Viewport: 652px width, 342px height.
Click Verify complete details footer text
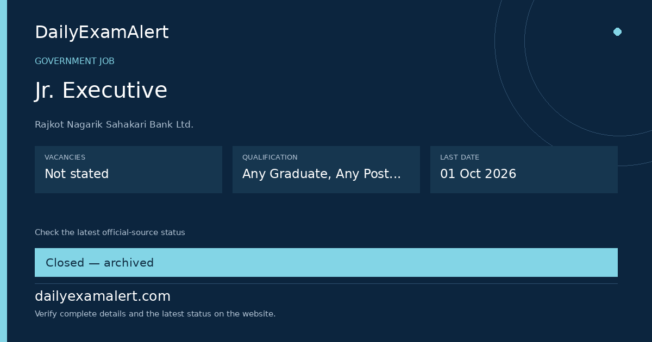pyautogui.click(x=155, y=314)
